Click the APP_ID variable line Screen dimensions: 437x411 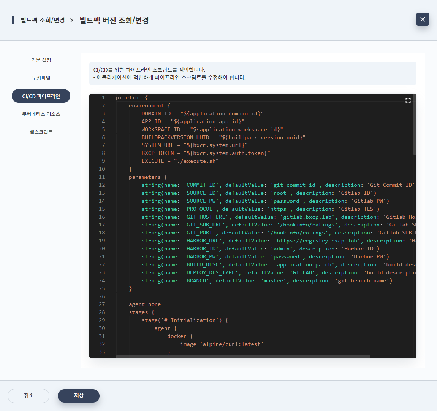tap(193, 122)
